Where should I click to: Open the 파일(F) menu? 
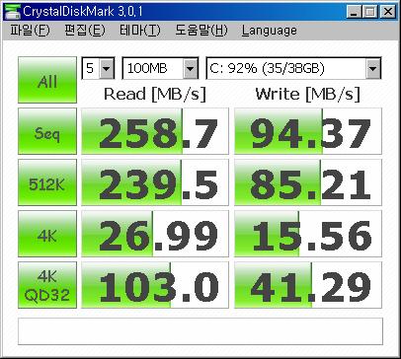tap(30, 31)
